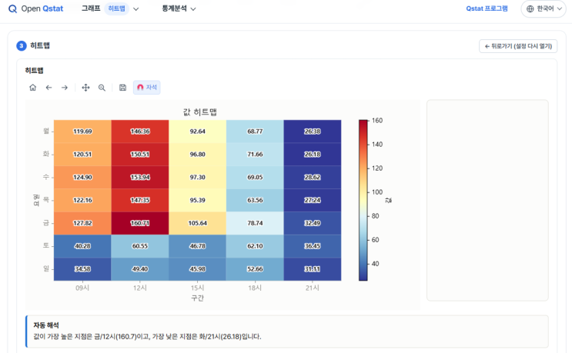Open the 그래프 menu
Screen dimensions: 572x353
click(x=91, y=8)
